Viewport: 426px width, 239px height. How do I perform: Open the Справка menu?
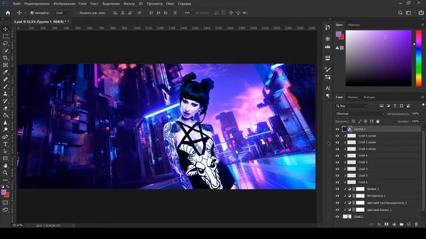[184, 4]
